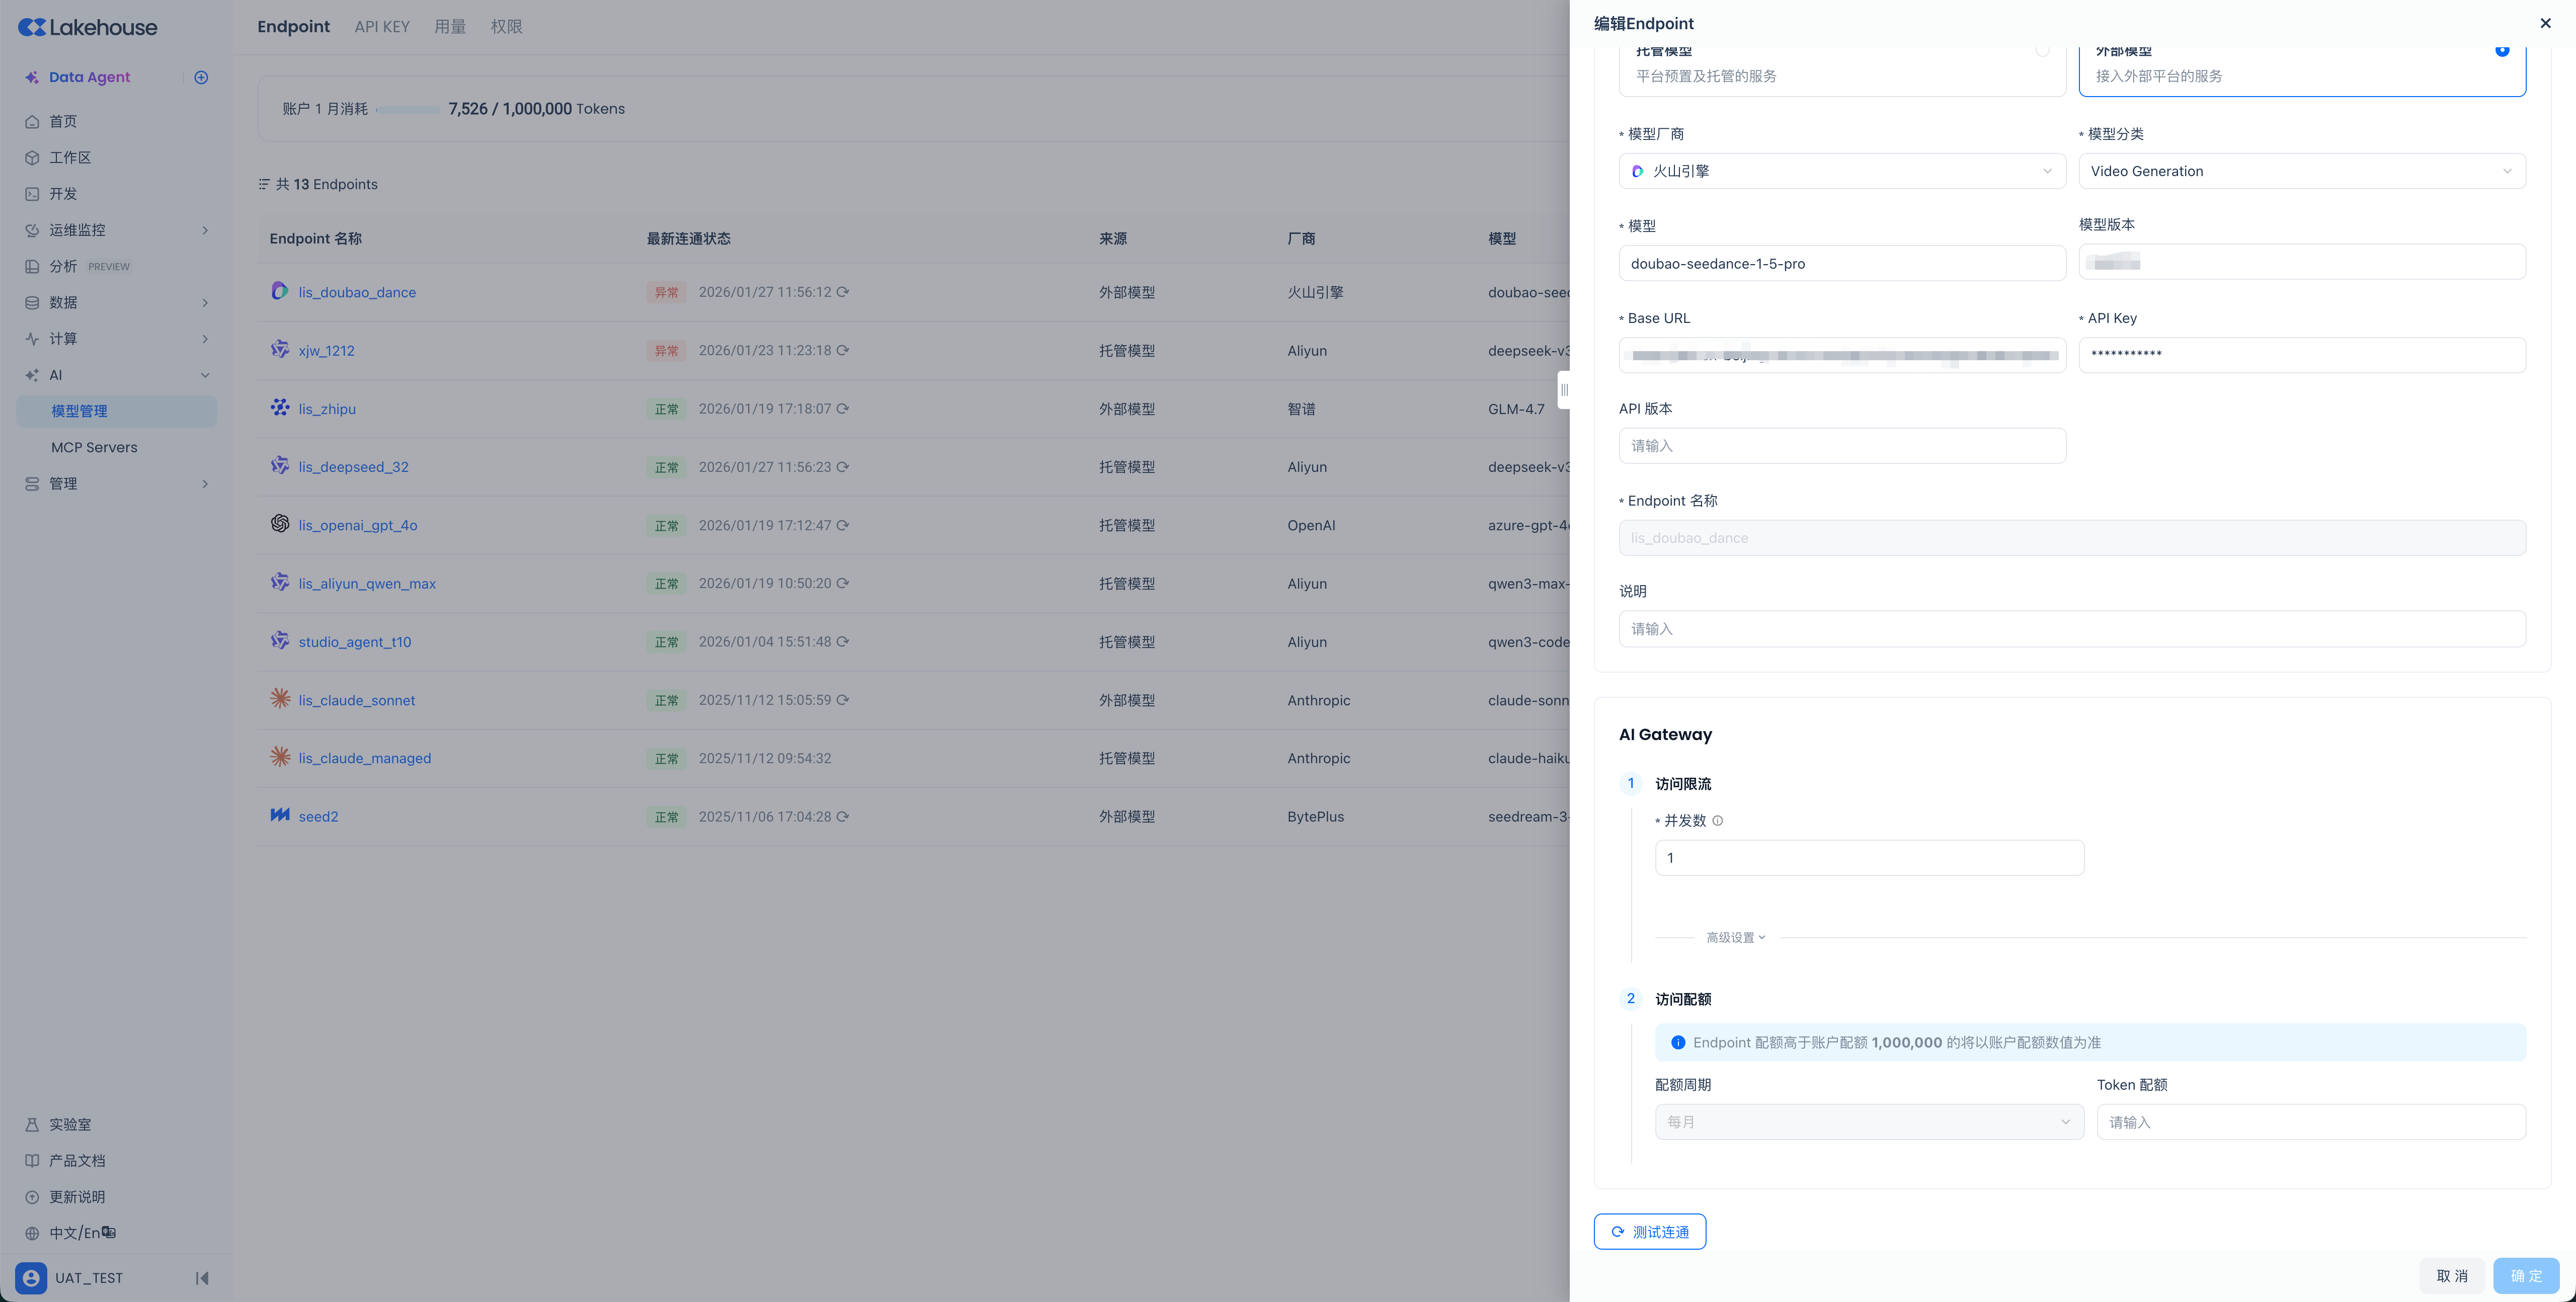
Task: Click the 测试连通 button
Action: pyautogui.click(x=1649, y=1231)
